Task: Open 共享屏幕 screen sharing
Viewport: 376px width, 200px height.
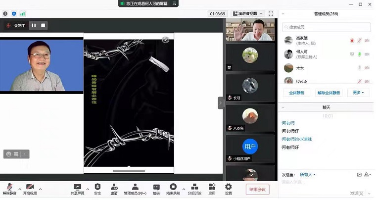Action: click(x=77, y=187)
